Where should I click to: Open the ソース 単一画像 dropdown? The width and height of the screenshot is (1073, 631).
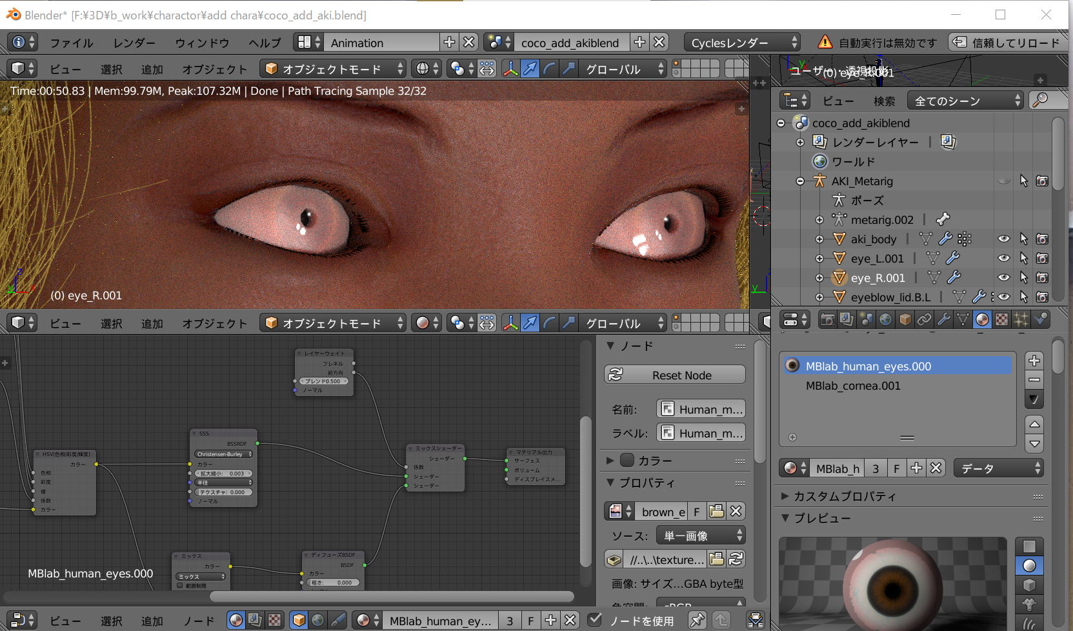tap(701, 536)
